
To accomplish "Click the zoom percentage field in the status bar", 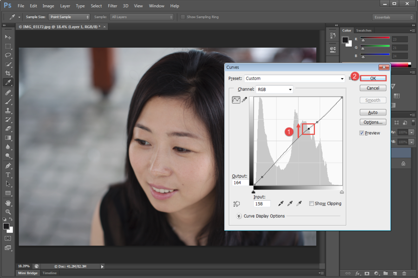I will (x=24, y=266).
